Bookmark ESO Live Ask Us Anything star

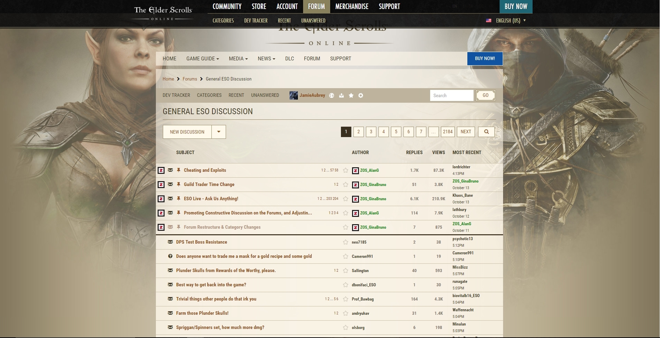click(345, 199)
